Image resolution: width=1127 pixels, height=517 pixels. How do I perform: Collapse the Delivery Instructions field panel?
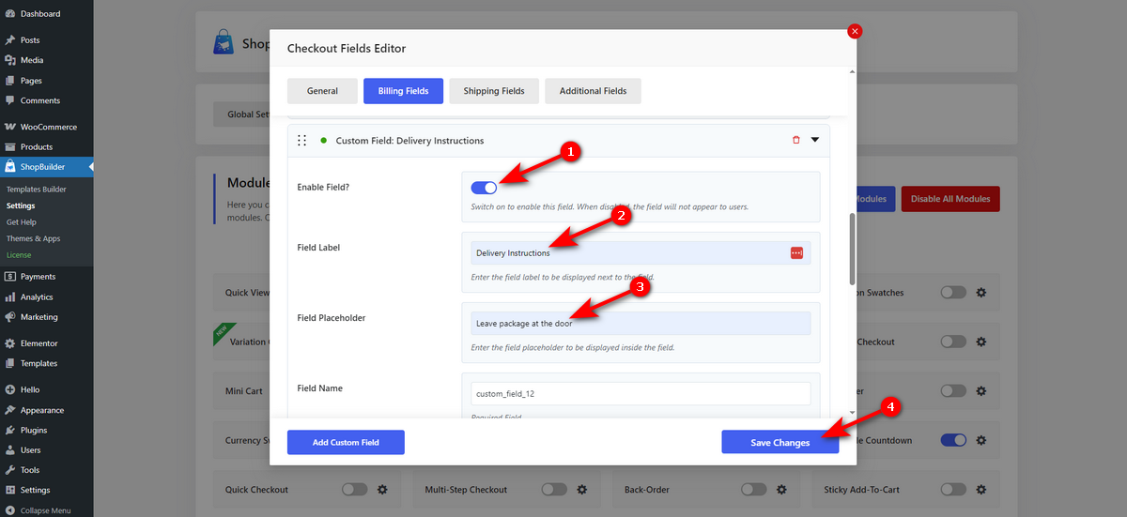[x=815, y=140]
